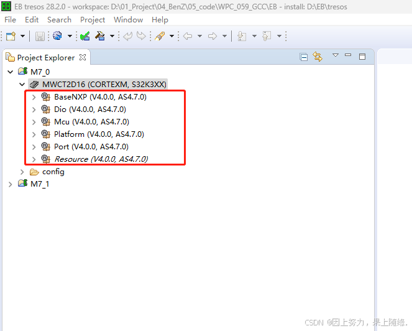Minimize the Project Explorer panel
The height and width of the screenshot is (331, 412).
tap(348, 55)
